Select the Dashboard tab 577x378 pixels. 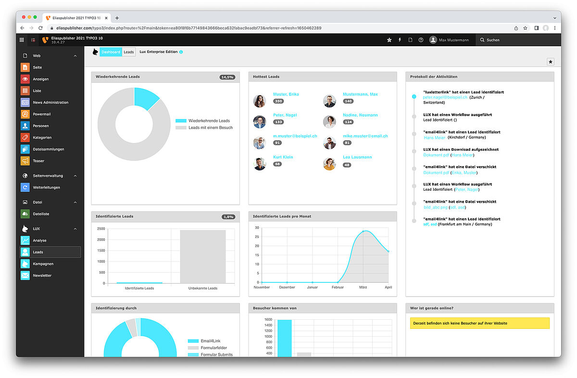pos(111,52)
